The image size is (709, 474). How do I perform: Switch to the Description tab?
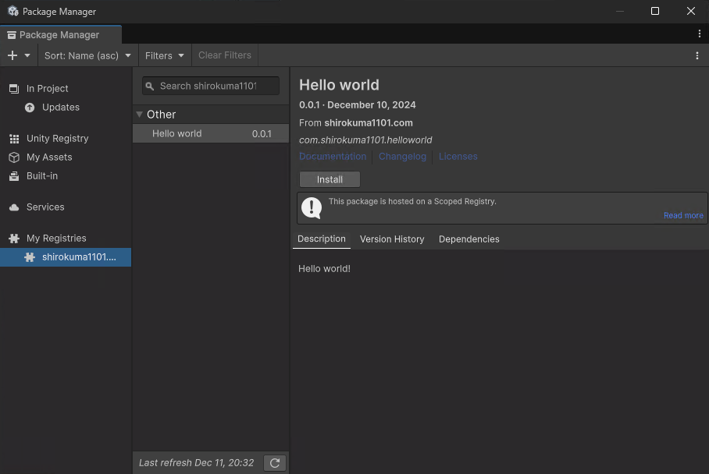pos(322,239)
